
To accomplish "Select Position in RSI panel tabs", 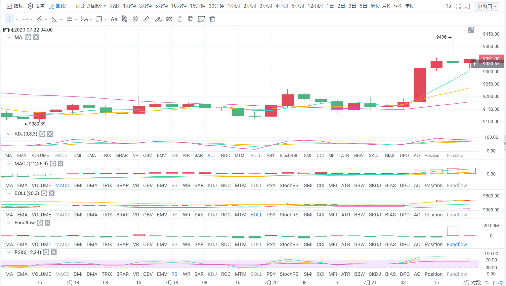I will [x=434, y=274].
